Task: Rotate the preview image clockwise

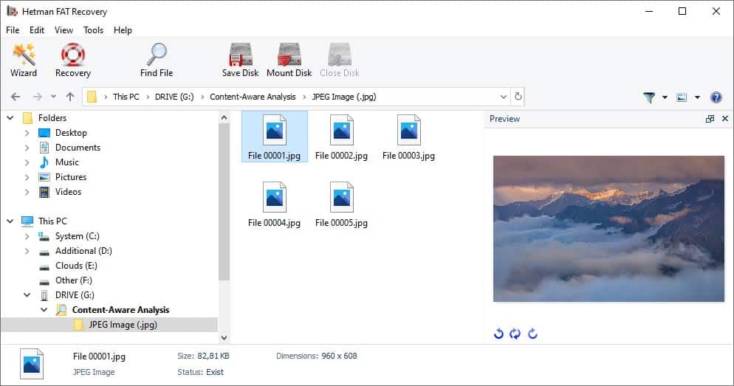Action: point(532,334)
